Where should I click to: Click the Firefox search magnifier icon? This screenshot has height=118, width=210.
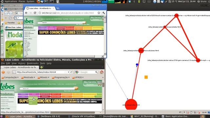point(96,72)
